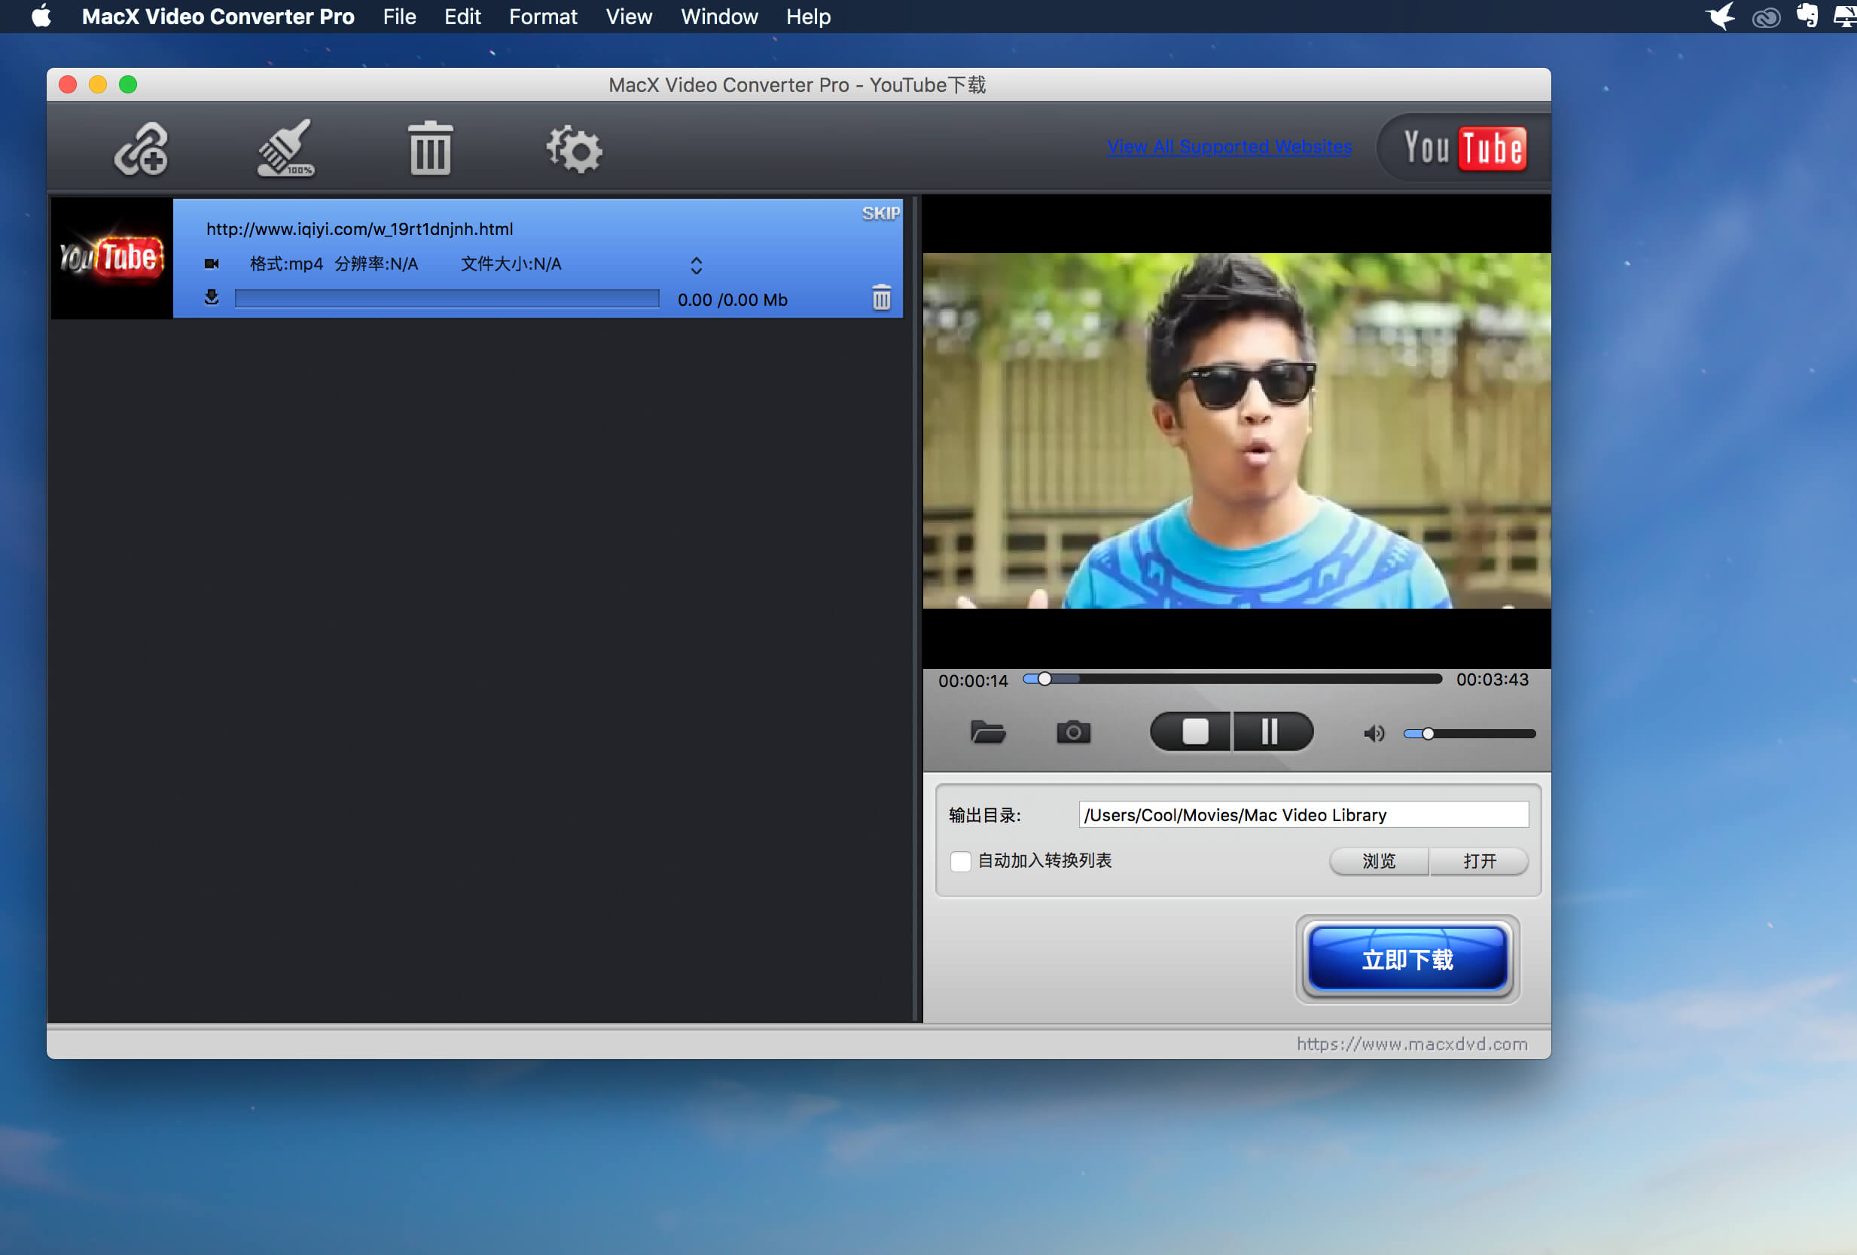Click the toolbar trash delete icon
Screen dimensions: 1857x1255
430,148
